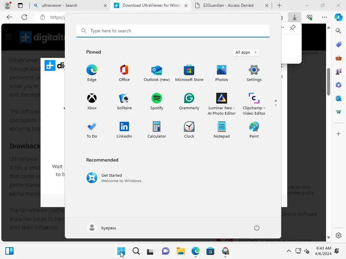Launch the Office pinned app
346x259 pixels.
click(x=124, y=73)
